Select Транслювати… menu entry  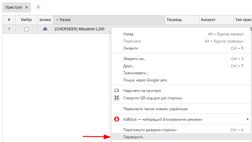[x=181, y=73]
